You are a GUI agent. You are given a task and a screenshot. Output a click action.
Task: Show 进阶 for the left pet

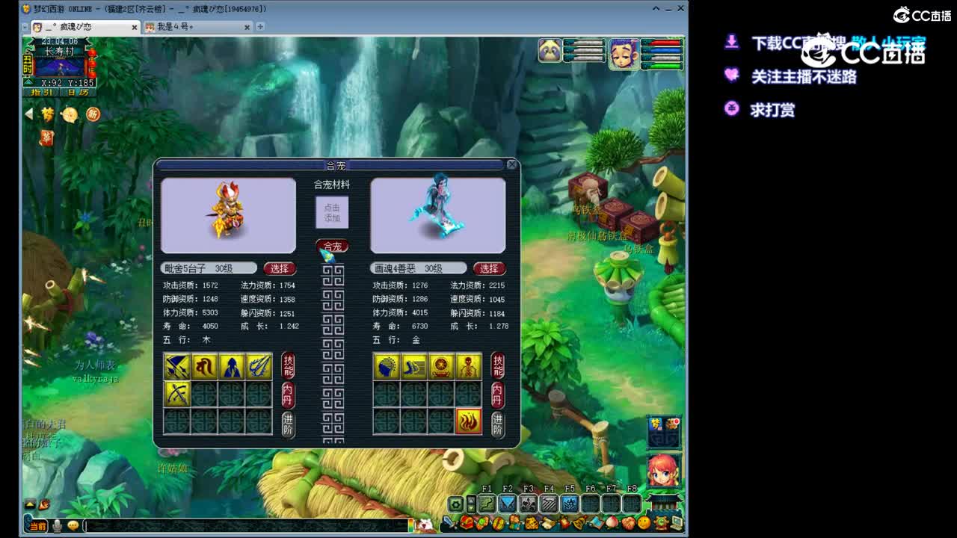[289, 424]
